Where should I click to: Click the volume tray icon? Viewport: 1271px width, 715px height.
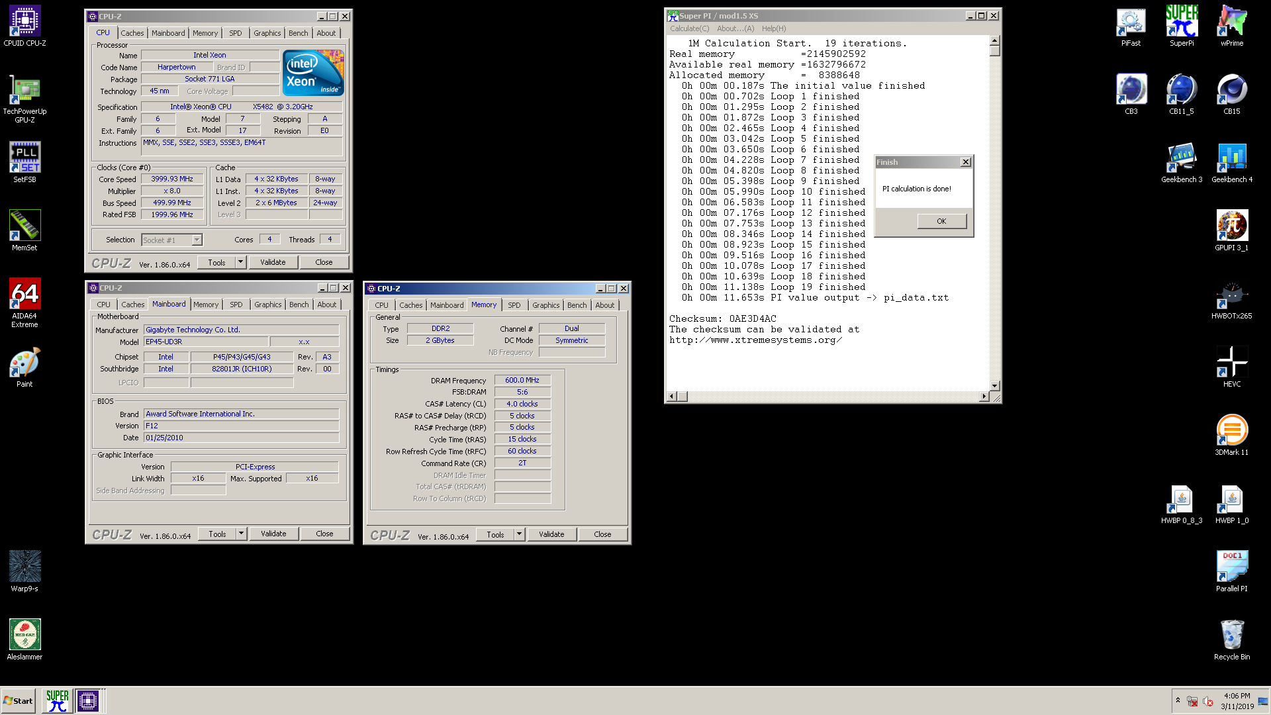tap(1207, 701)
